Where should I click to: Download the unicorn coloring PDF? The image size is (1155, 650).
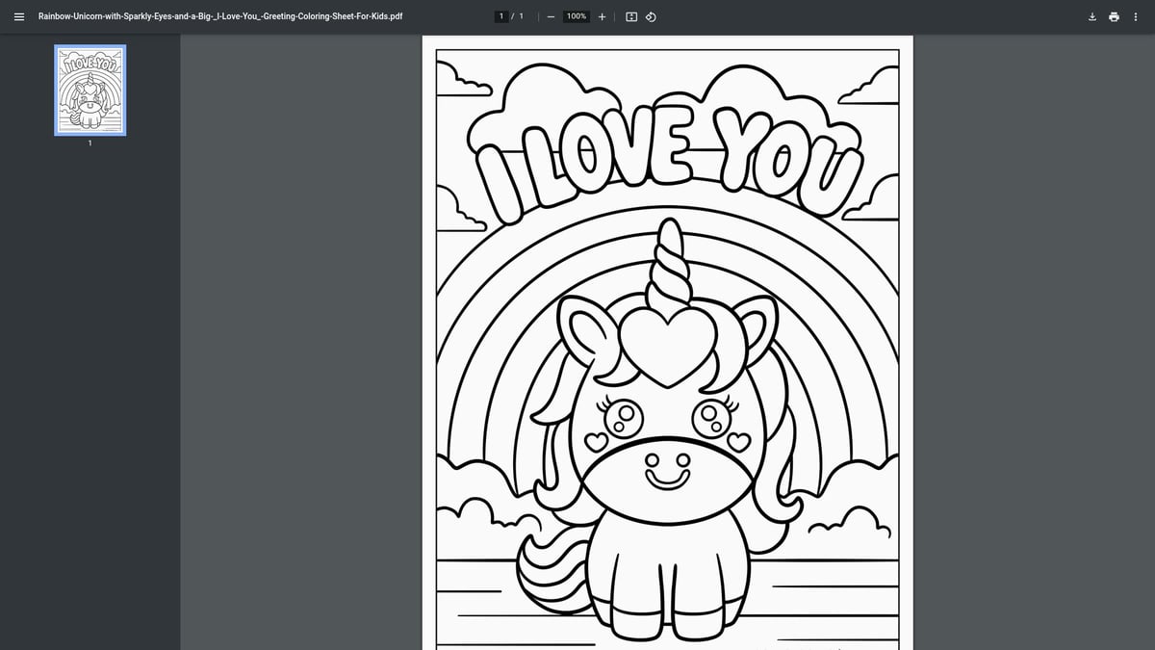click(1091, 16)
